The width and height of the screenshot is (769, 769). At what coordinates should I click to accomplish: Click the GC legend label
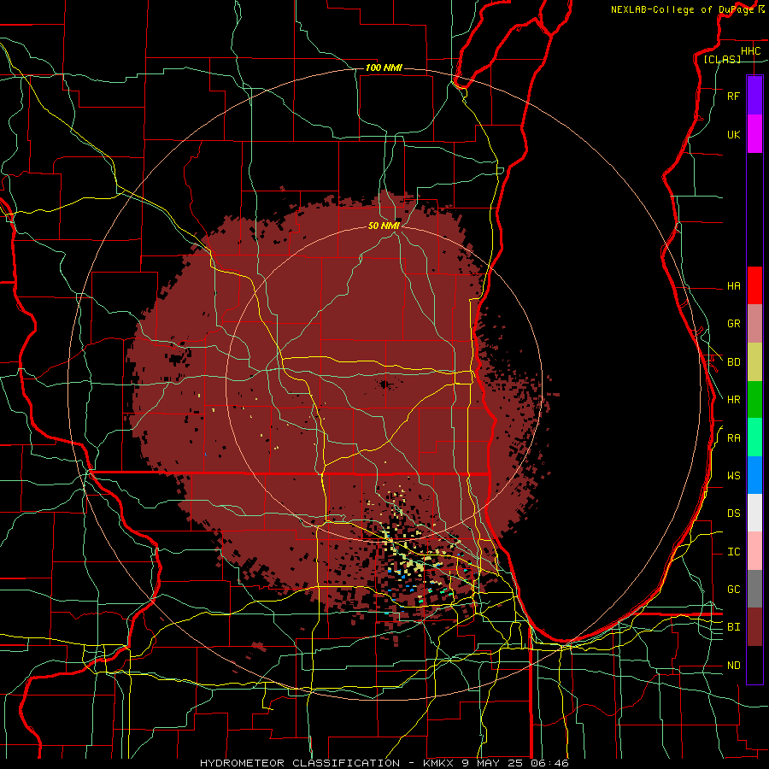733,590
